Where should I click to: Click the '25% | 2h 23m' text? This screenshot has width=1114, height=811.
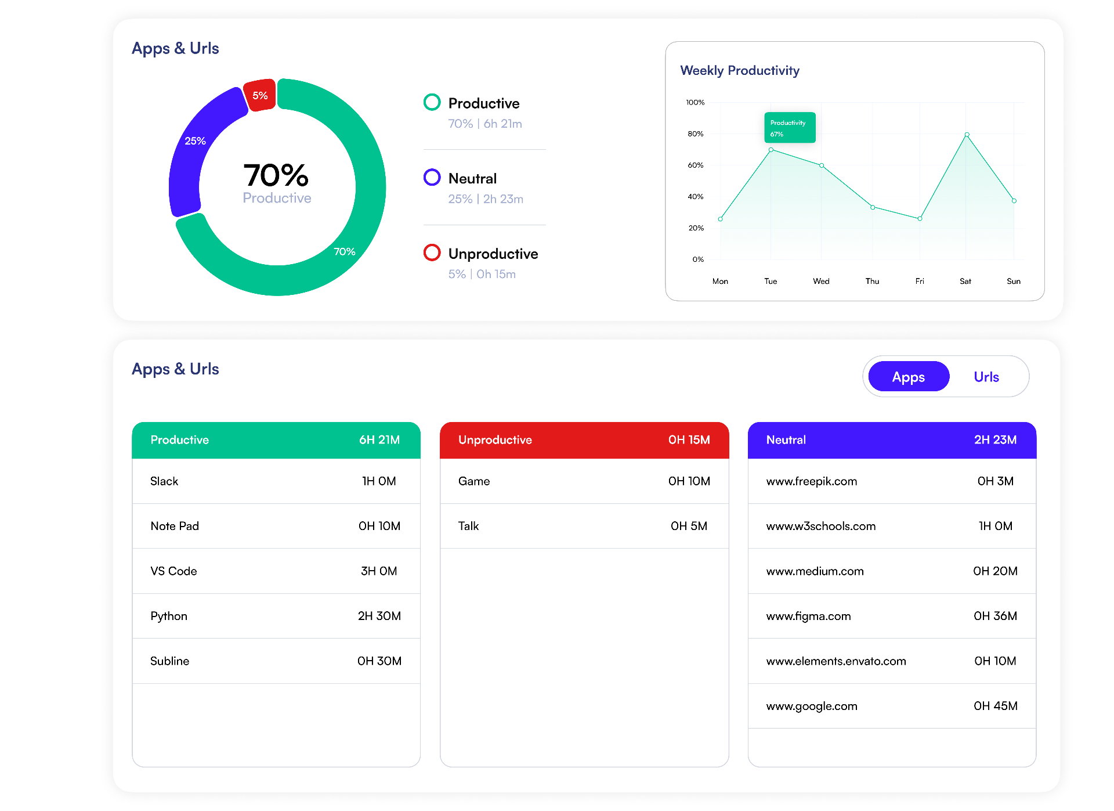click(x=486, y=199)
